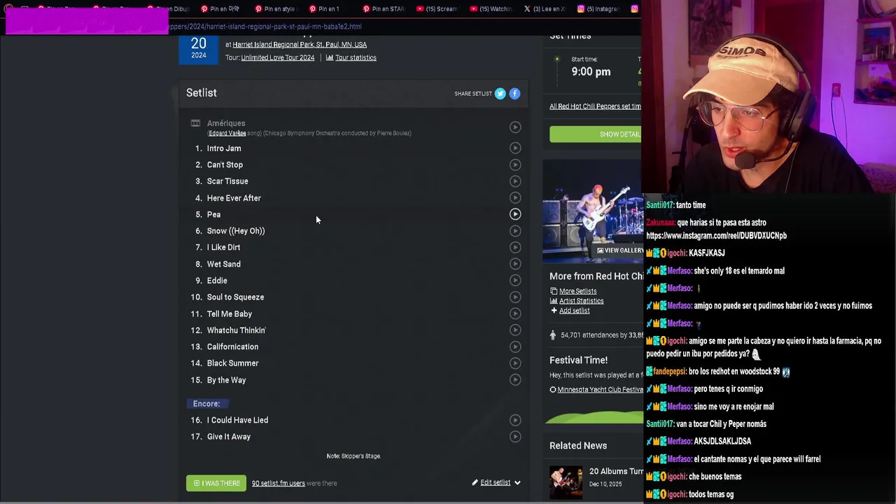Switch to Pin en STAR tab
896x504 pixels.
click(383, 9)
